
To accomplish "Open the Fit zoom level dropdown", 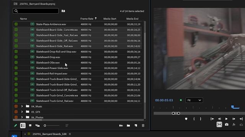I will pyautogui.click(x=194, y=100).
